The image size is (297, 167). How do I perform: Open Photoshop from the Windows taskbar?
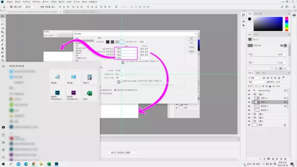[x=57, y=164]
